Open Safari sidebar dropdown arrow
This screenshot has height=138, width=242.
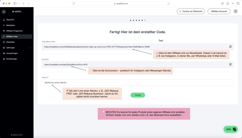(x=19, y=3)
